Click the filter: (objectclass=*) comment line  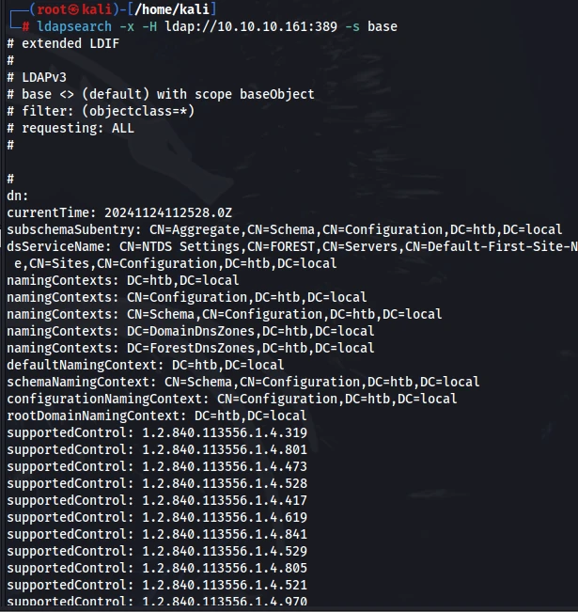coord(101,111)
